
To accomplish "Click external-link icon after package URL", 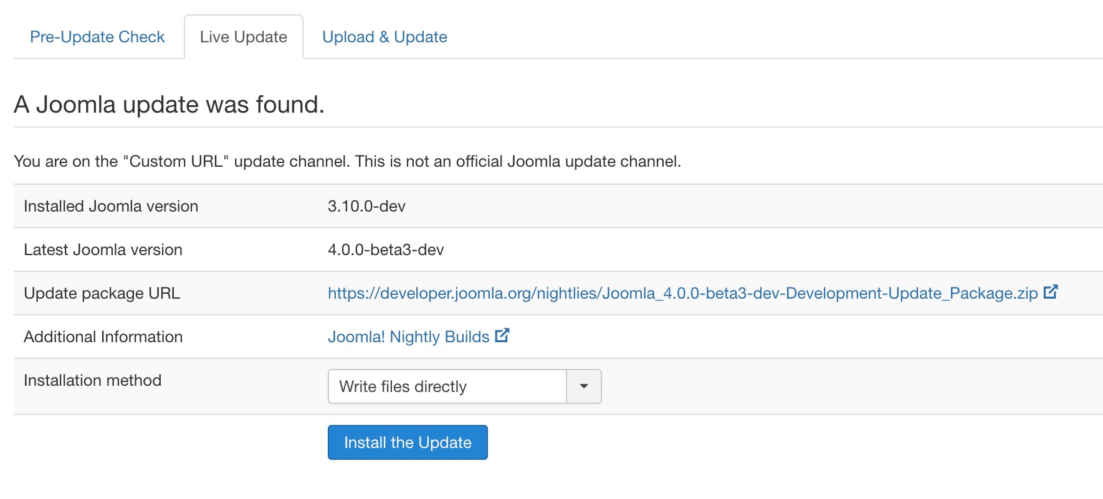I will [1051, 291].
